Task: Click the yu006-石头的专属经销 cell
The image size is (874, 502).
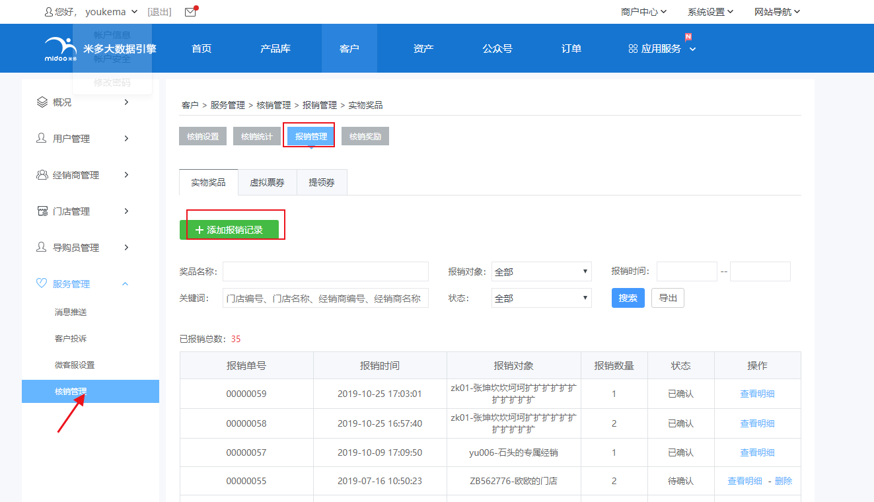Action: pos(513,452)
